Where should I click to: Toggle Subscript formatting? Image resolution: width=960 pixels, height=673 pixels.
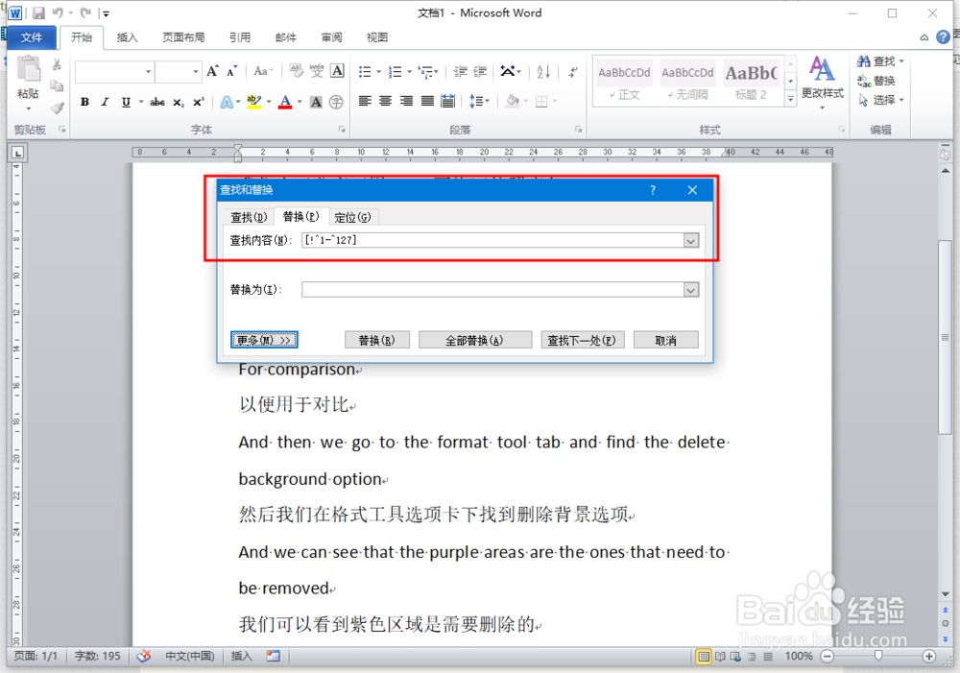pyautogui.click(x=178, y=103)
